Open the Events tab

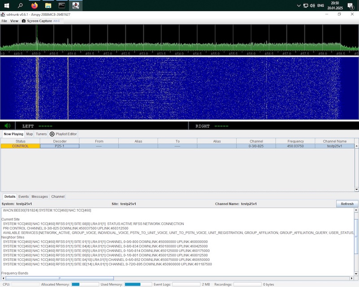(x=23, y=196)
